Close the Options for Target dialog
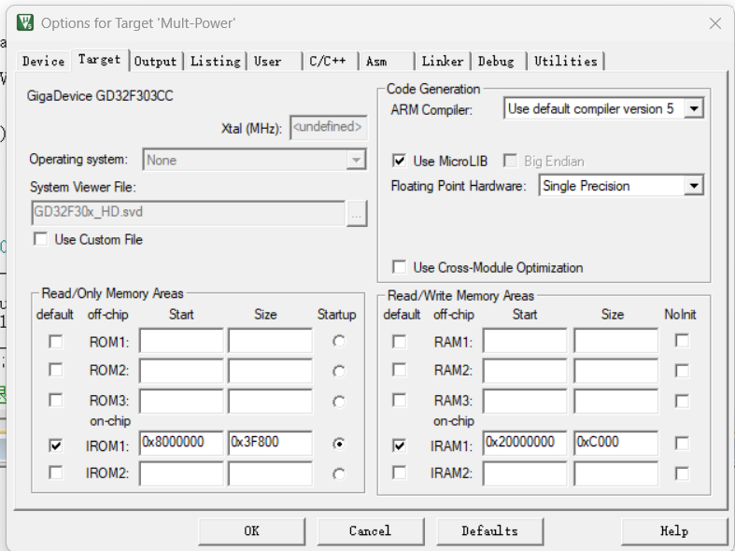This screenshot has width=735, height=551. 714,23
